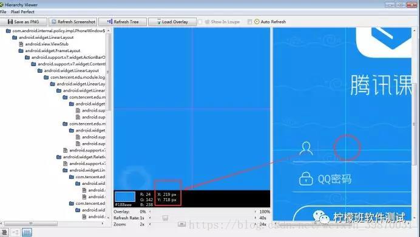420x237 pixels.
Task: Click the Zoom 2x value label
Action: pos(142,224)
